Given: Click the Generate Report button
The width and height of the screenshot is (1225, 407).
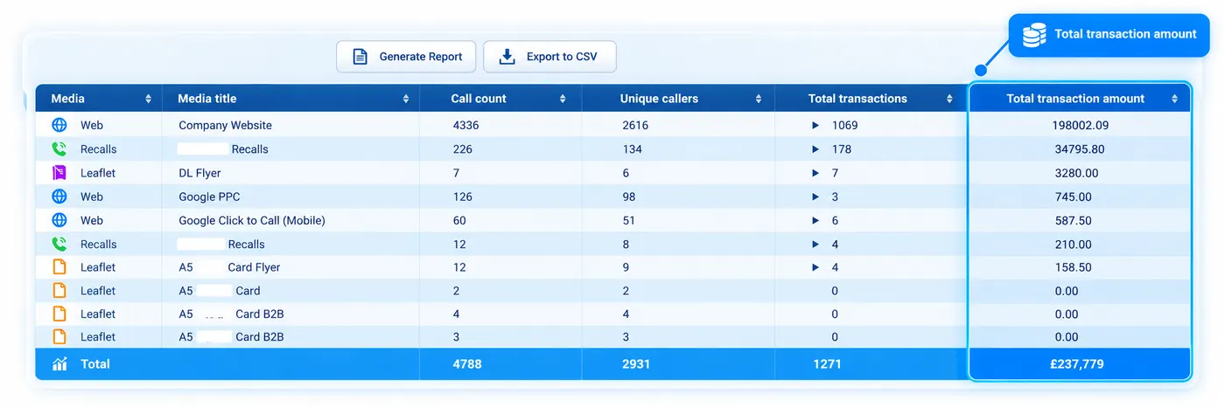Looking at the screenshot, I should 406,57.
